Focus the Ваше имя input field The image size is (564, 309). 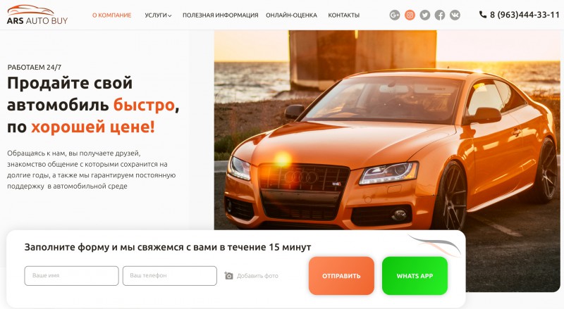coord(72,276)
